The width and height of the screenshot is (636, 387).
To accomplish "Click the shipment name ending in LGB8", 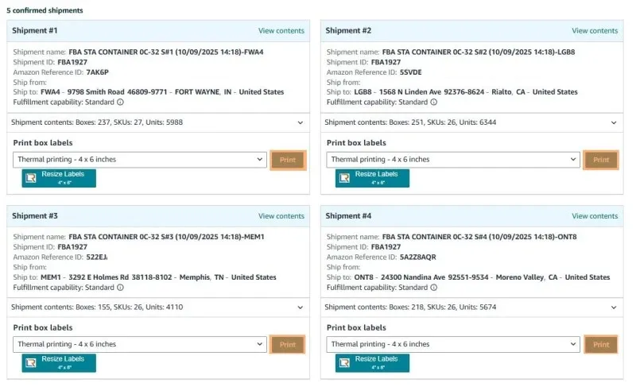I will point(479,52).
